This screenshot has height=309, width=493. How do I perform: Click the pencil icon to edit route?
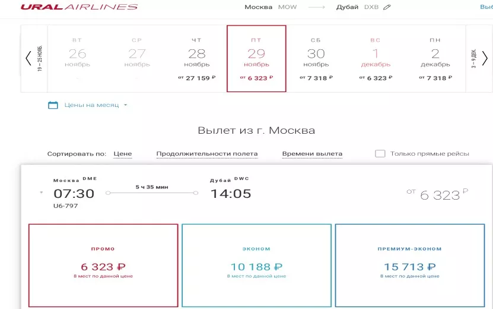coord(387,7)
